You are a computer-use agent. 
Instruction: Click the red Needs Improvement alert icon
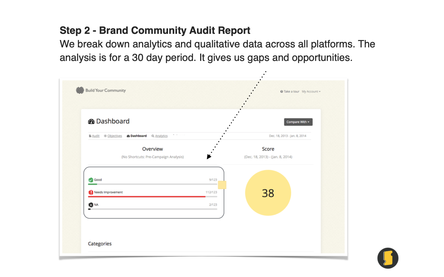pos(91,192)
